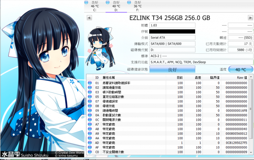Click the ID column header

coord(97,78)
